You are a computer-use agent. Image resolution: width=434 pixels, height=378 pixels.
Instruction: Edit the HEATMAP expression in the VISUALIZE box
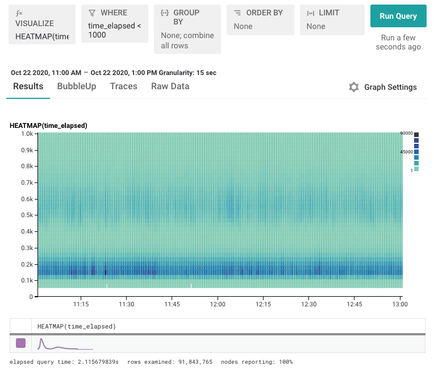[x=42, y=37]
